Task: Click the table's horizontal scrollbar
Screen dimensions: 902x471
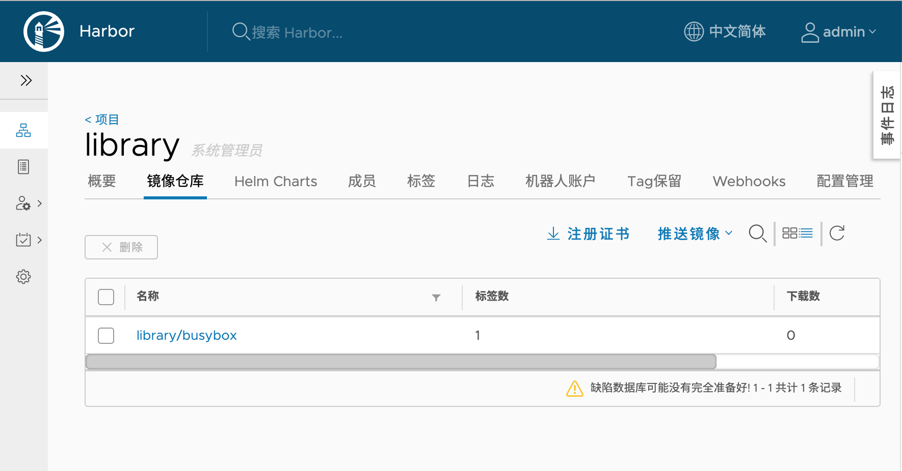Action: click(401, 362)
